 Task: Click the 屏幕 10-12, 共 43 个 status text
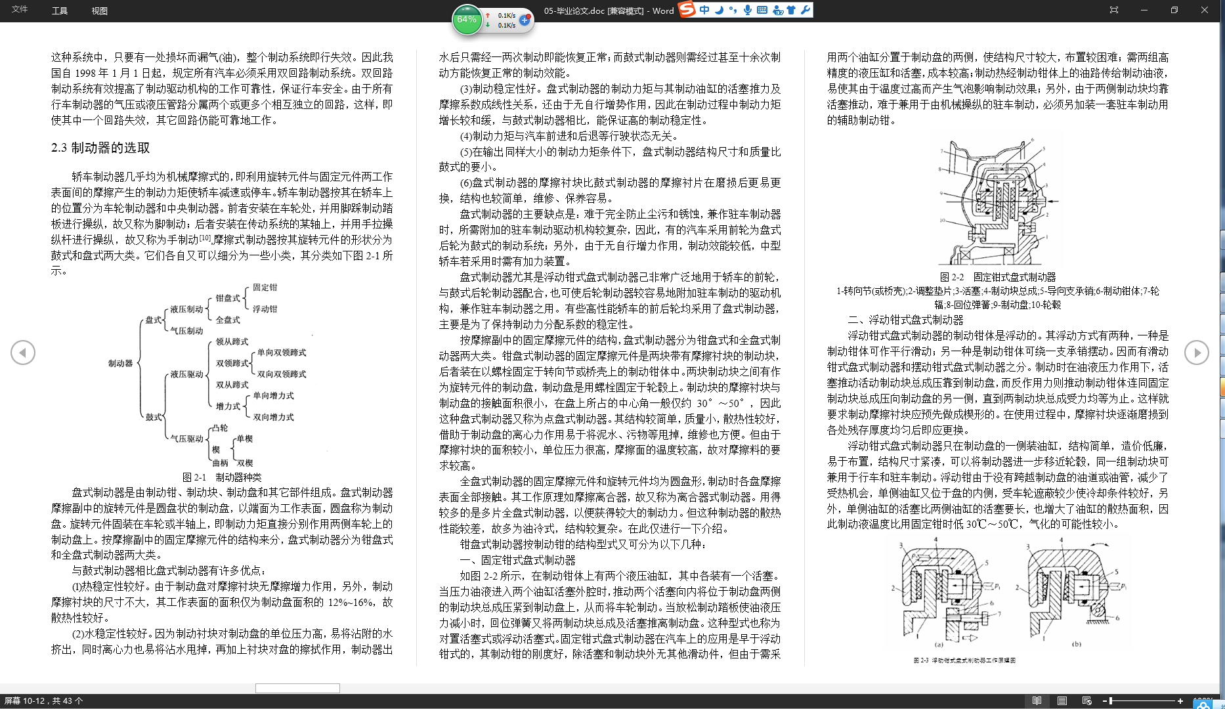coord(44,701)
